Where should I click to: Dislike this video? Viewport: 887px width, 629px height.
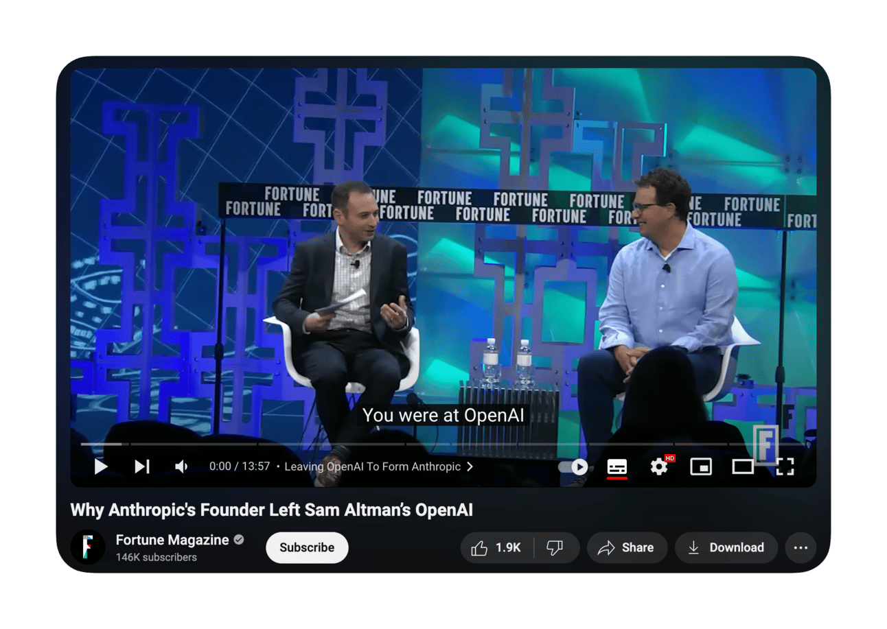(x=555, y=547)
